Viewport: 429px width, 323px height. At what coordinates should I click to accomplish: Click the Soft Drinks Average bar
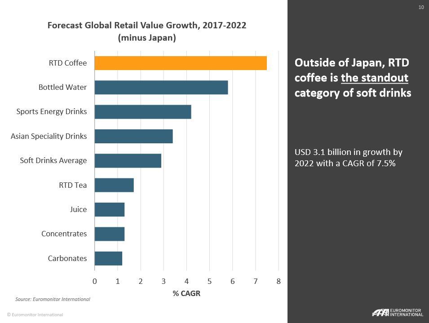pyautogui.click(x=128, y=160)
